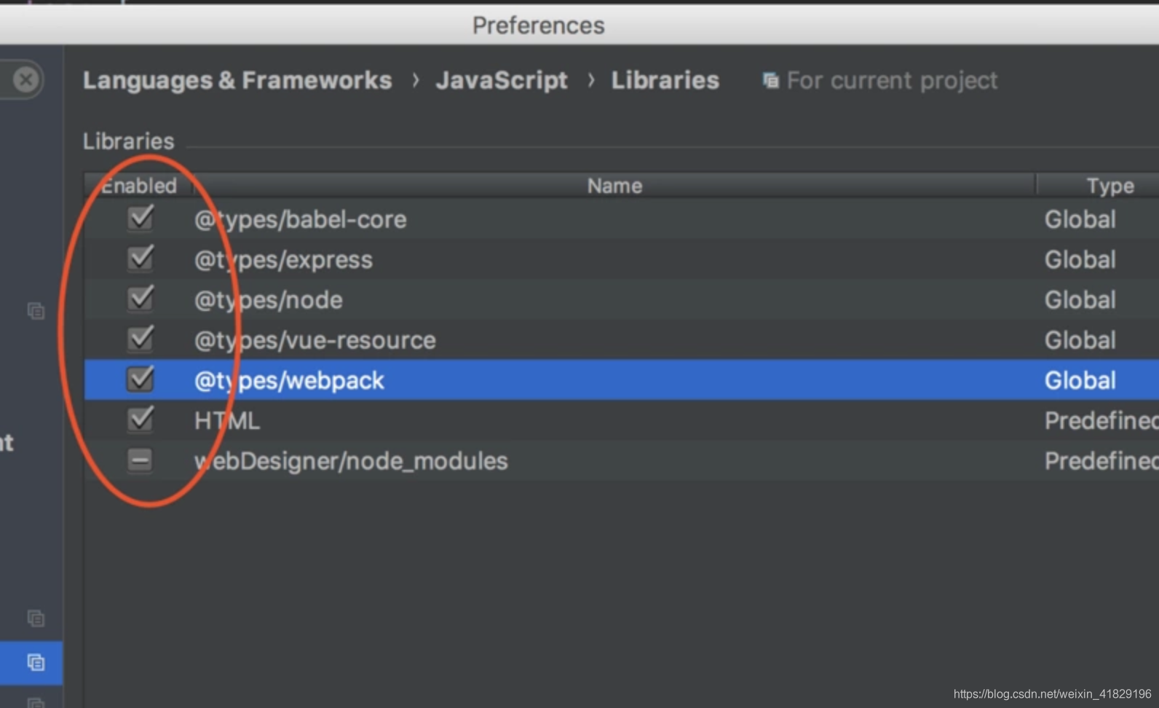Uncheck the @types/babel-core library checkbox

coord(140,218)
